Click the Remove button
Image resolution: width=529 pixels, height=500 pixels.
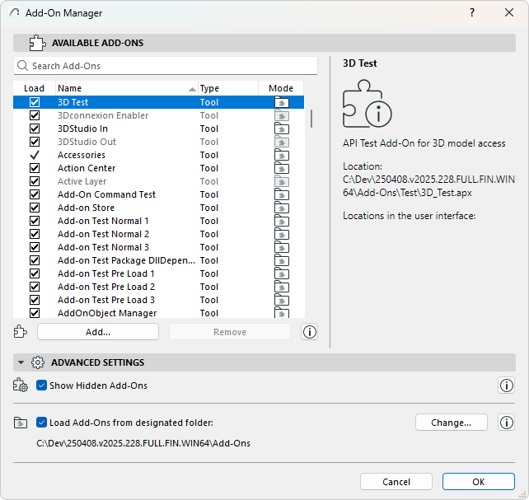click(x=230, y=332)
